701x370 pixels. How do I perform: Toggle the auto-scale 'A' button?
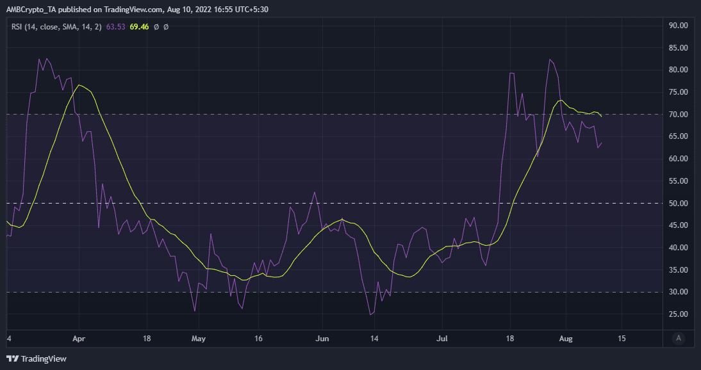[679, 337]
